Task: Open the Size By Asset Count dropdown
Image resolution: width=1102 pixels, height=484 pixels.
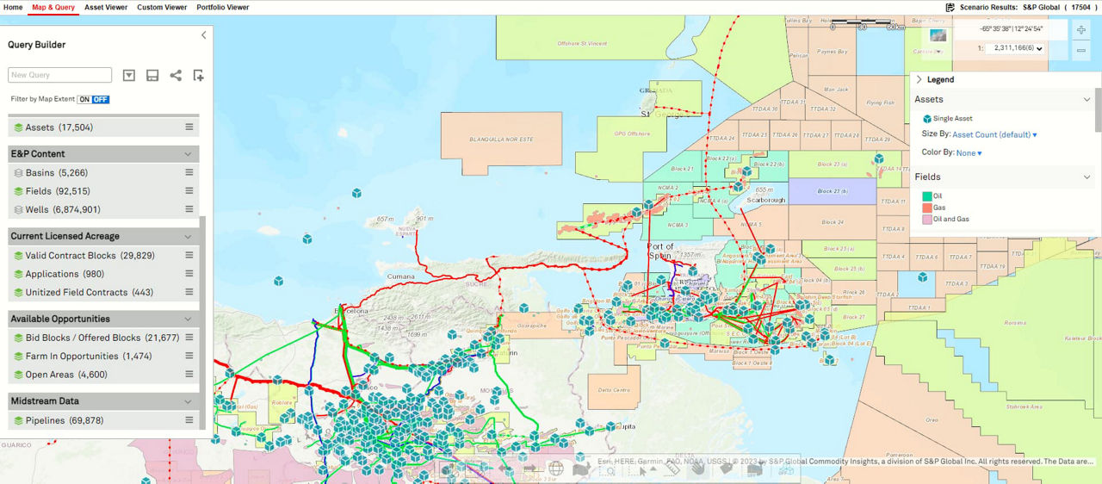Action: [x=994, y=134]
